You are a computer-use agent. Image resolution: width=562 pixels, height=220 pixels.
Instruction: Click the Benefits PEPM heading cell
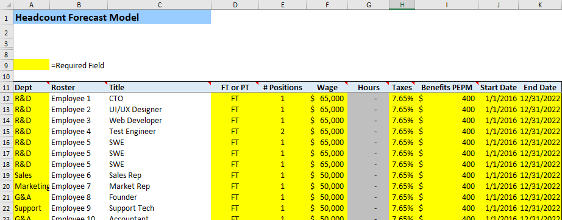pyautogui.click(x=447, y=87)
